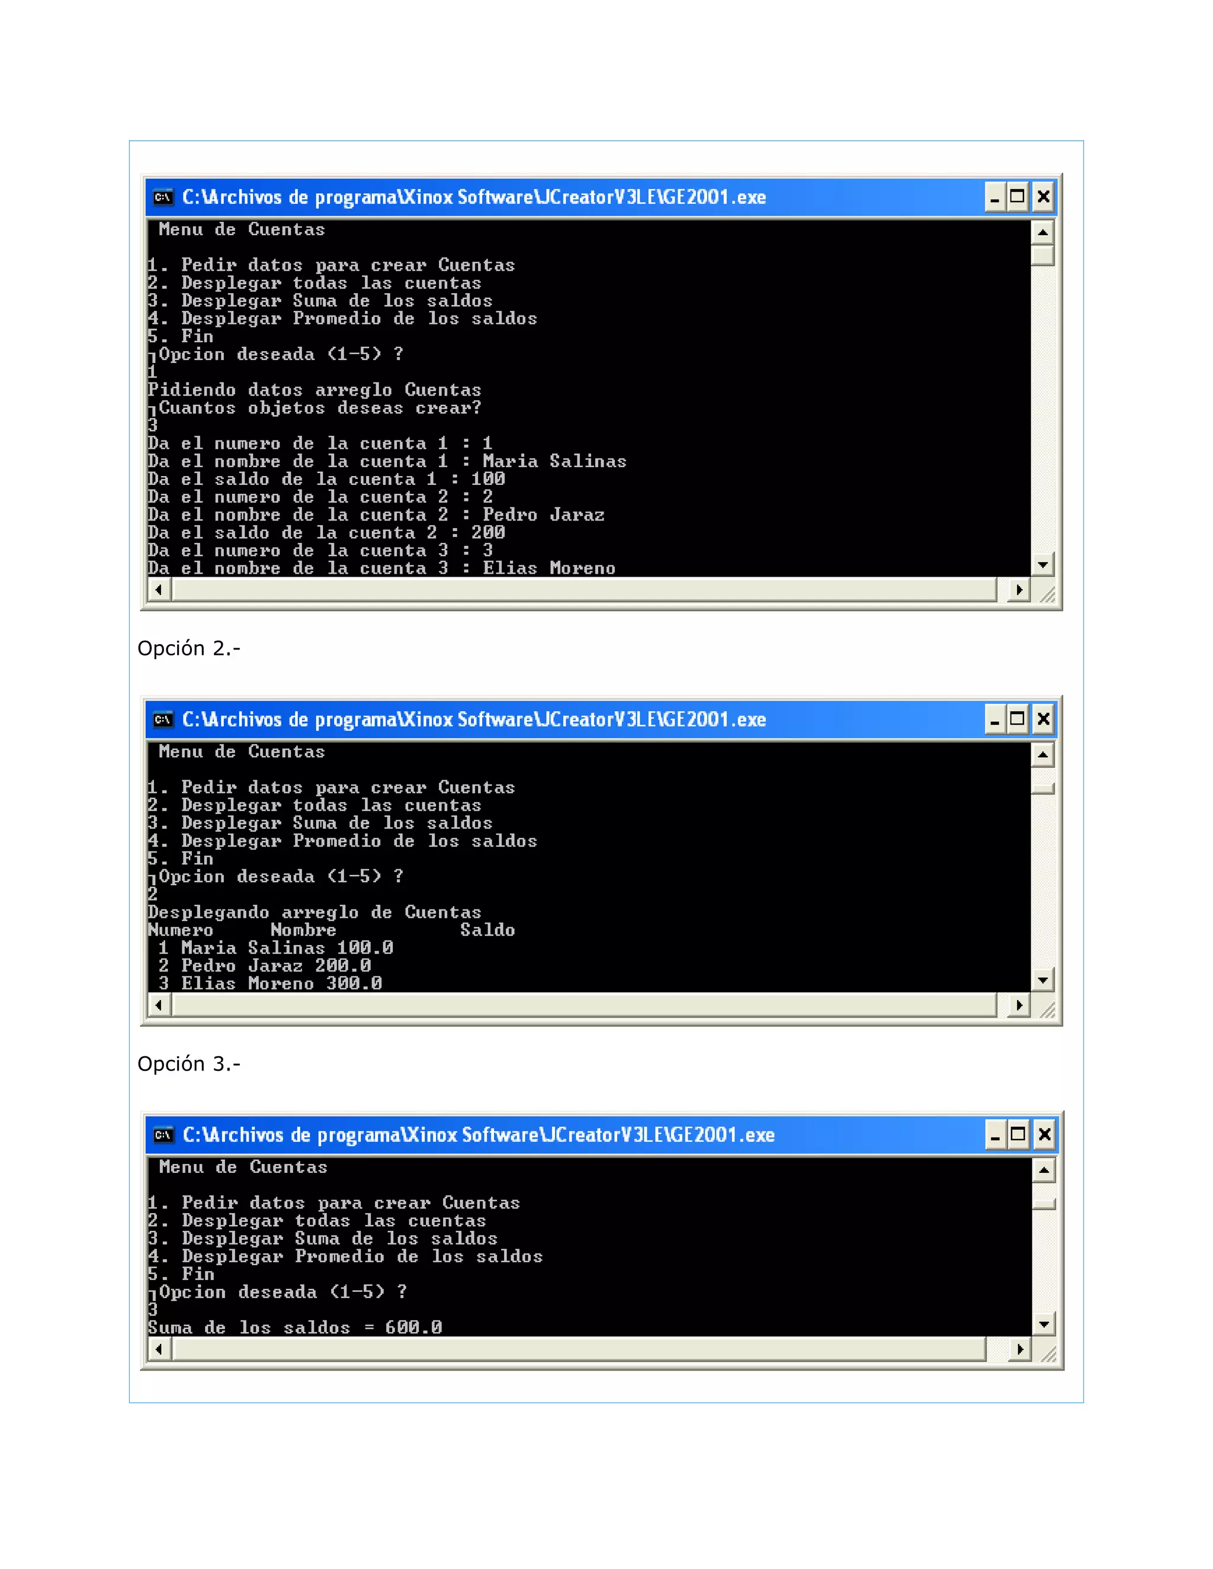The height and width of the screenshot is (1569, 1213).
Task: Click scroll-up arrow in first console window
Action: pyautogui.click(x=1042, y=232)
